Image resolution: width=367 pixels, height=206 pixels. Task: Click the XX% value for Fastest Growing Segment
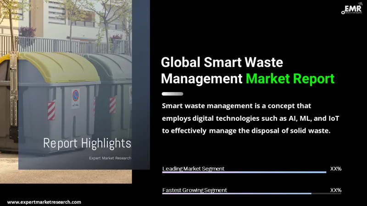coord(335,190)
